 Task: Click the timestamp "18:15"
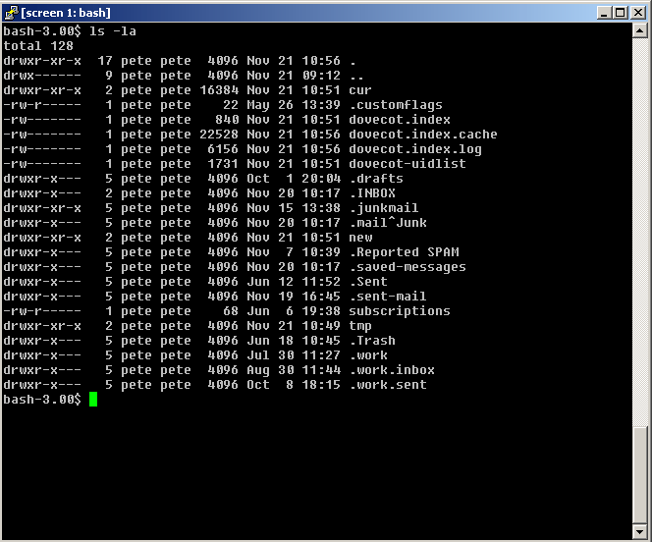(321, 385)
